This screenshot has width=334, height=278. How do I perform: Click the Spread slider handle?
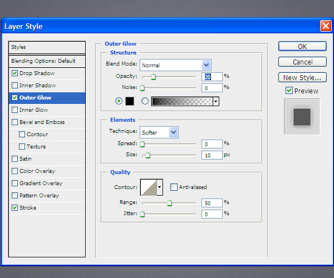[143, 144]
